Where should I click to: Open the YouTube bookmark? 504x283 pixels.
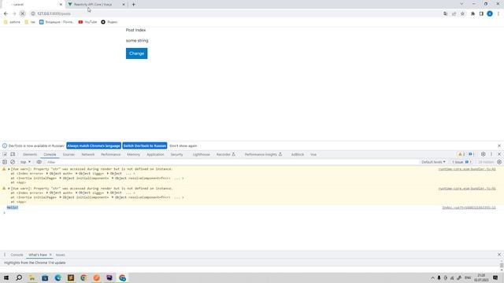pos(87,22)
